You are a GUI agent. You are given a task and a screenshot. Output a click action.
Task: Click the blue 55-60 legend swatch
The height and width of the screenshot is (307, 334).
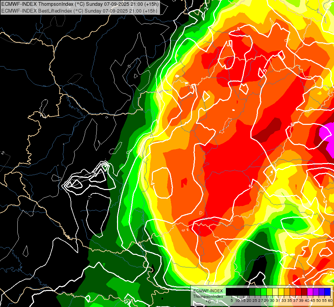(x=328, y=292)
